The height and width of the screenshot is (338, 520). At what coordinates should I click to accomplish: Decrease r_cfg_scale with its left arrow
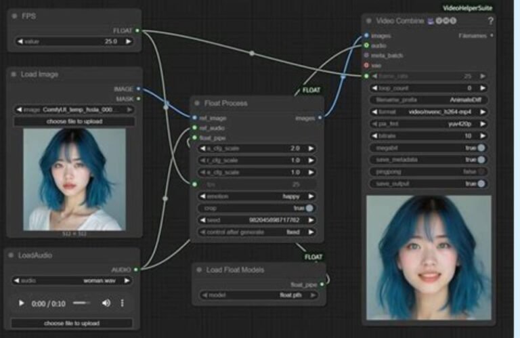coord(202,161)
